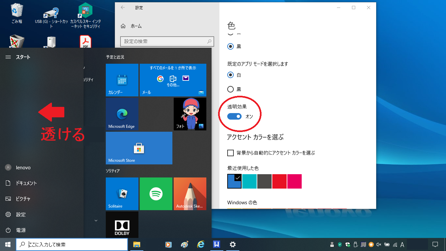Image resolution: width=446 pixels, height=251 pixels.
Task: Go back in the Settings window
Action: [123, 8]
